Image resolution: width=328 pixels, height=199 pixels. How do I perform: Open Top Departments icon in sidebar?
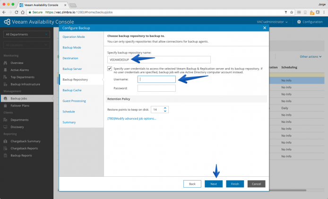point(6,77)
